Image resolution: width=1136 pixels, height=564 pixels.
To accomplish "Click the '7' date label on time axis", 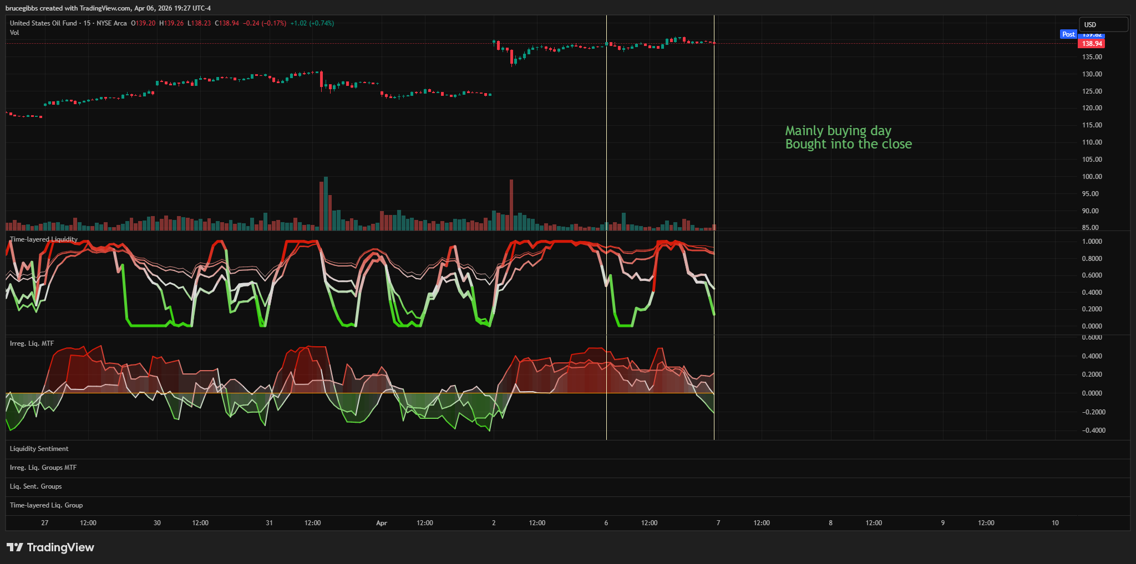I will [718, 523].
